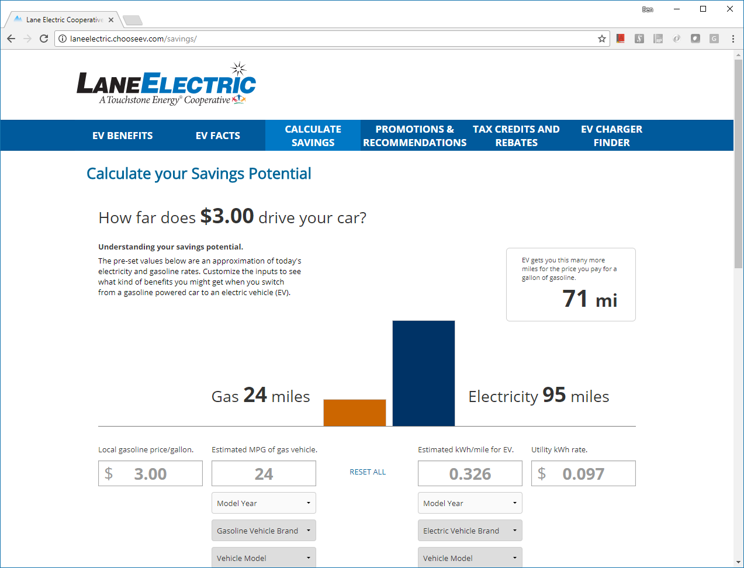The height and width of the screenshot is (568, 744).
Task: Expand the gas vehicle Model Year dropdown
Action: pyautogui.click(x=264, y=503)
